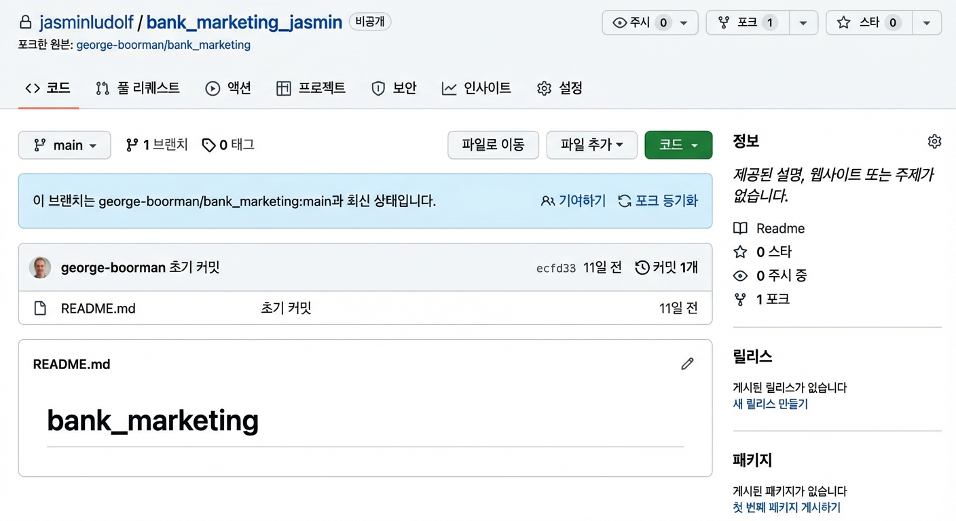Click 첫 번째 패키지 게시하기 link

[x=786, y=507]
